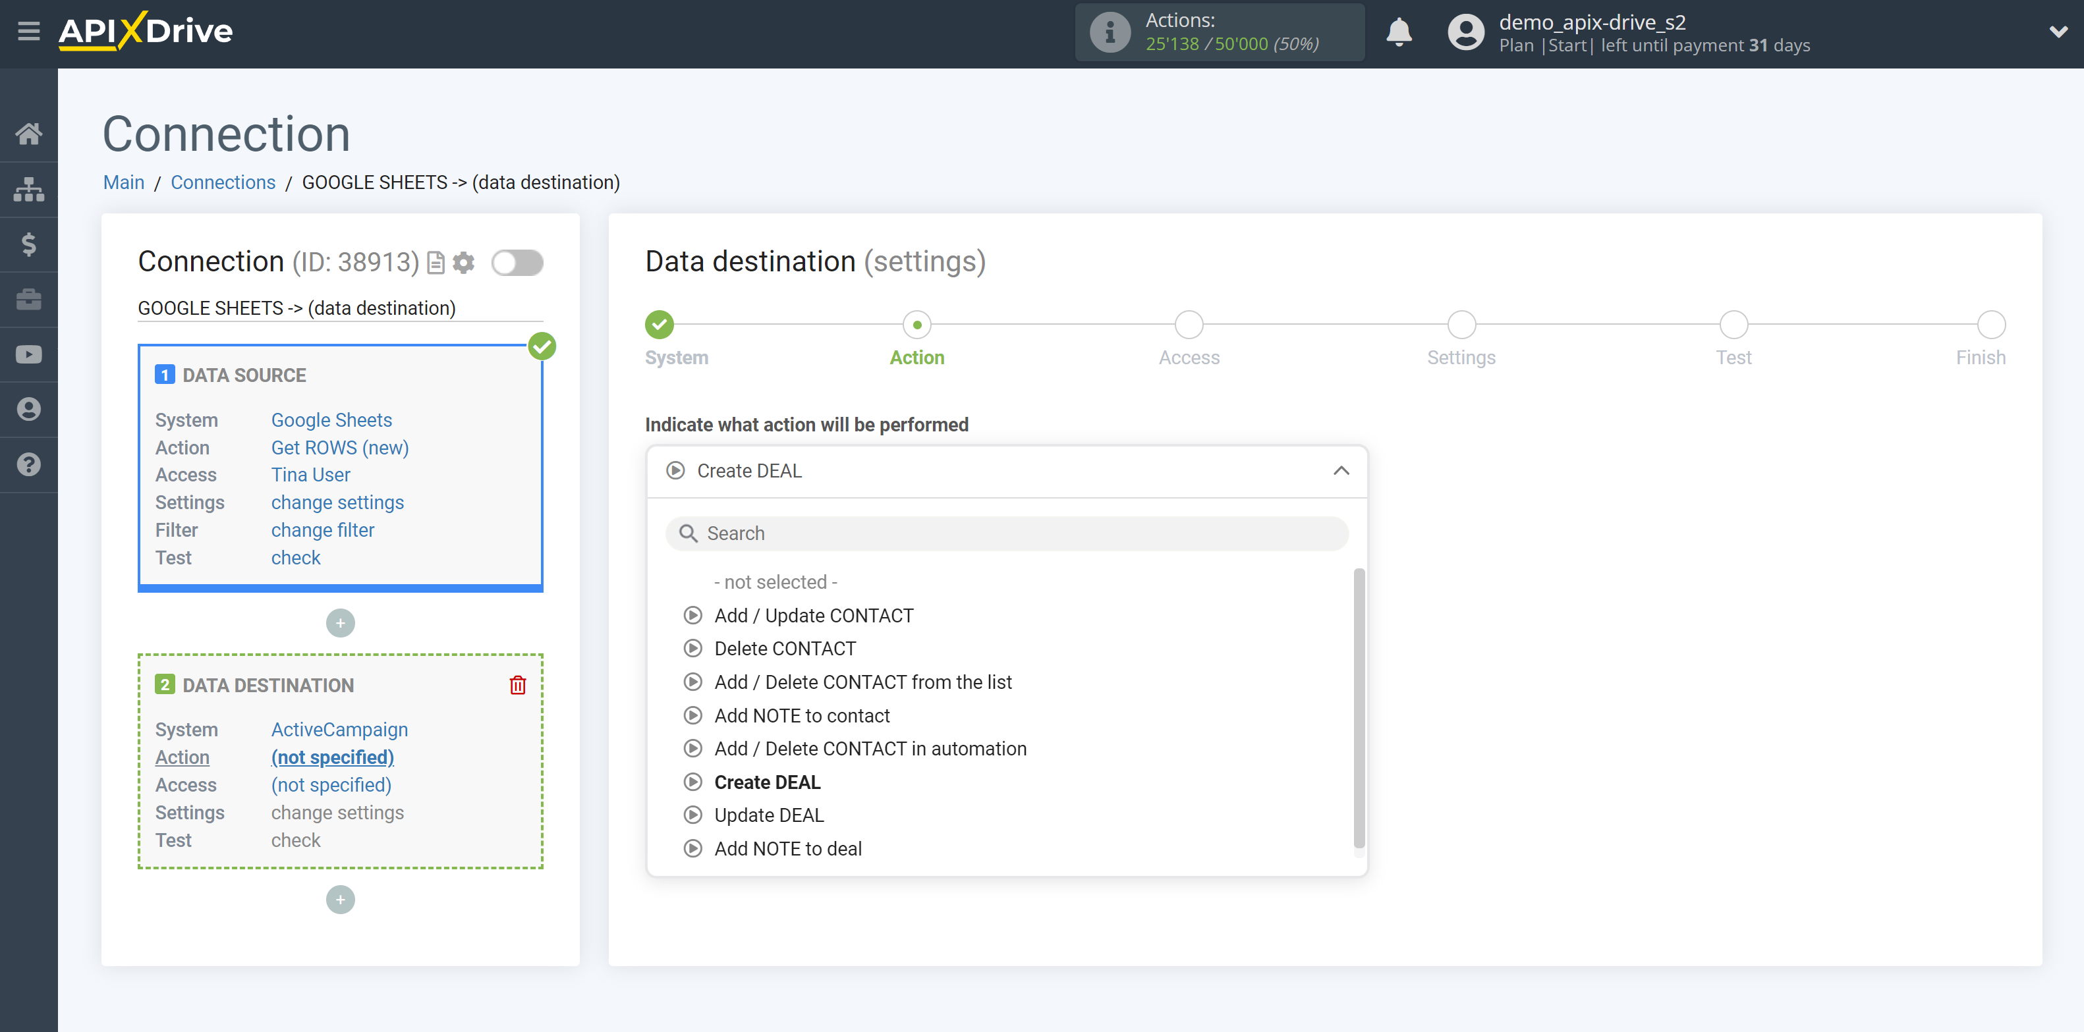Open the ActiveCampaign system link
Screen dimensions: 2084x1032
[340, 730]
